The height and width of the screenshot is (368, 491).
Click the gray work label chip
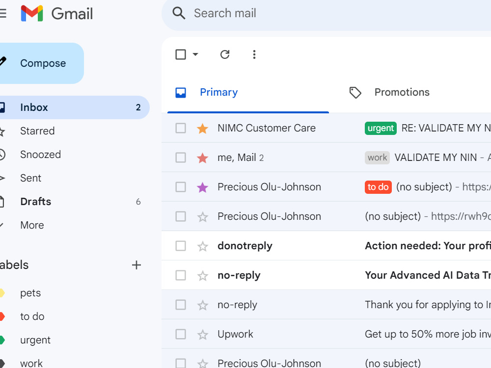(377, 158)
